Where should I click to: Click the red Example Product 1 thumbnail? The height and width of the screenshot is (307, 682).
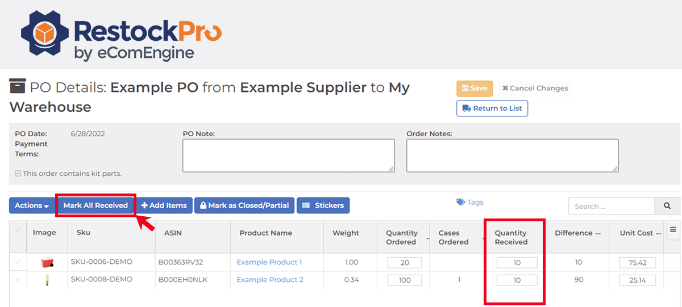[47, 263]
